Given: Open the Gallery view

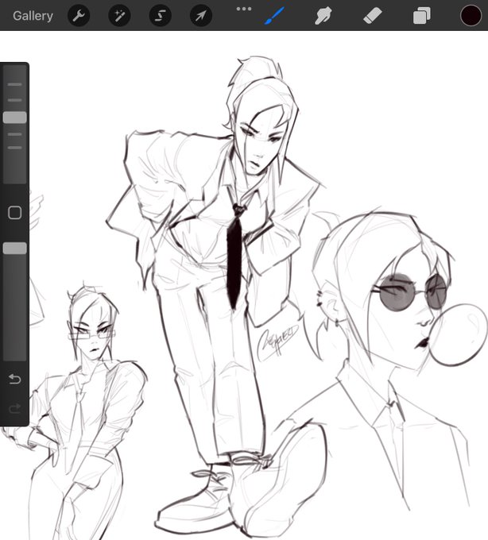Looking at the screenshot, I should tap(33, 16).
